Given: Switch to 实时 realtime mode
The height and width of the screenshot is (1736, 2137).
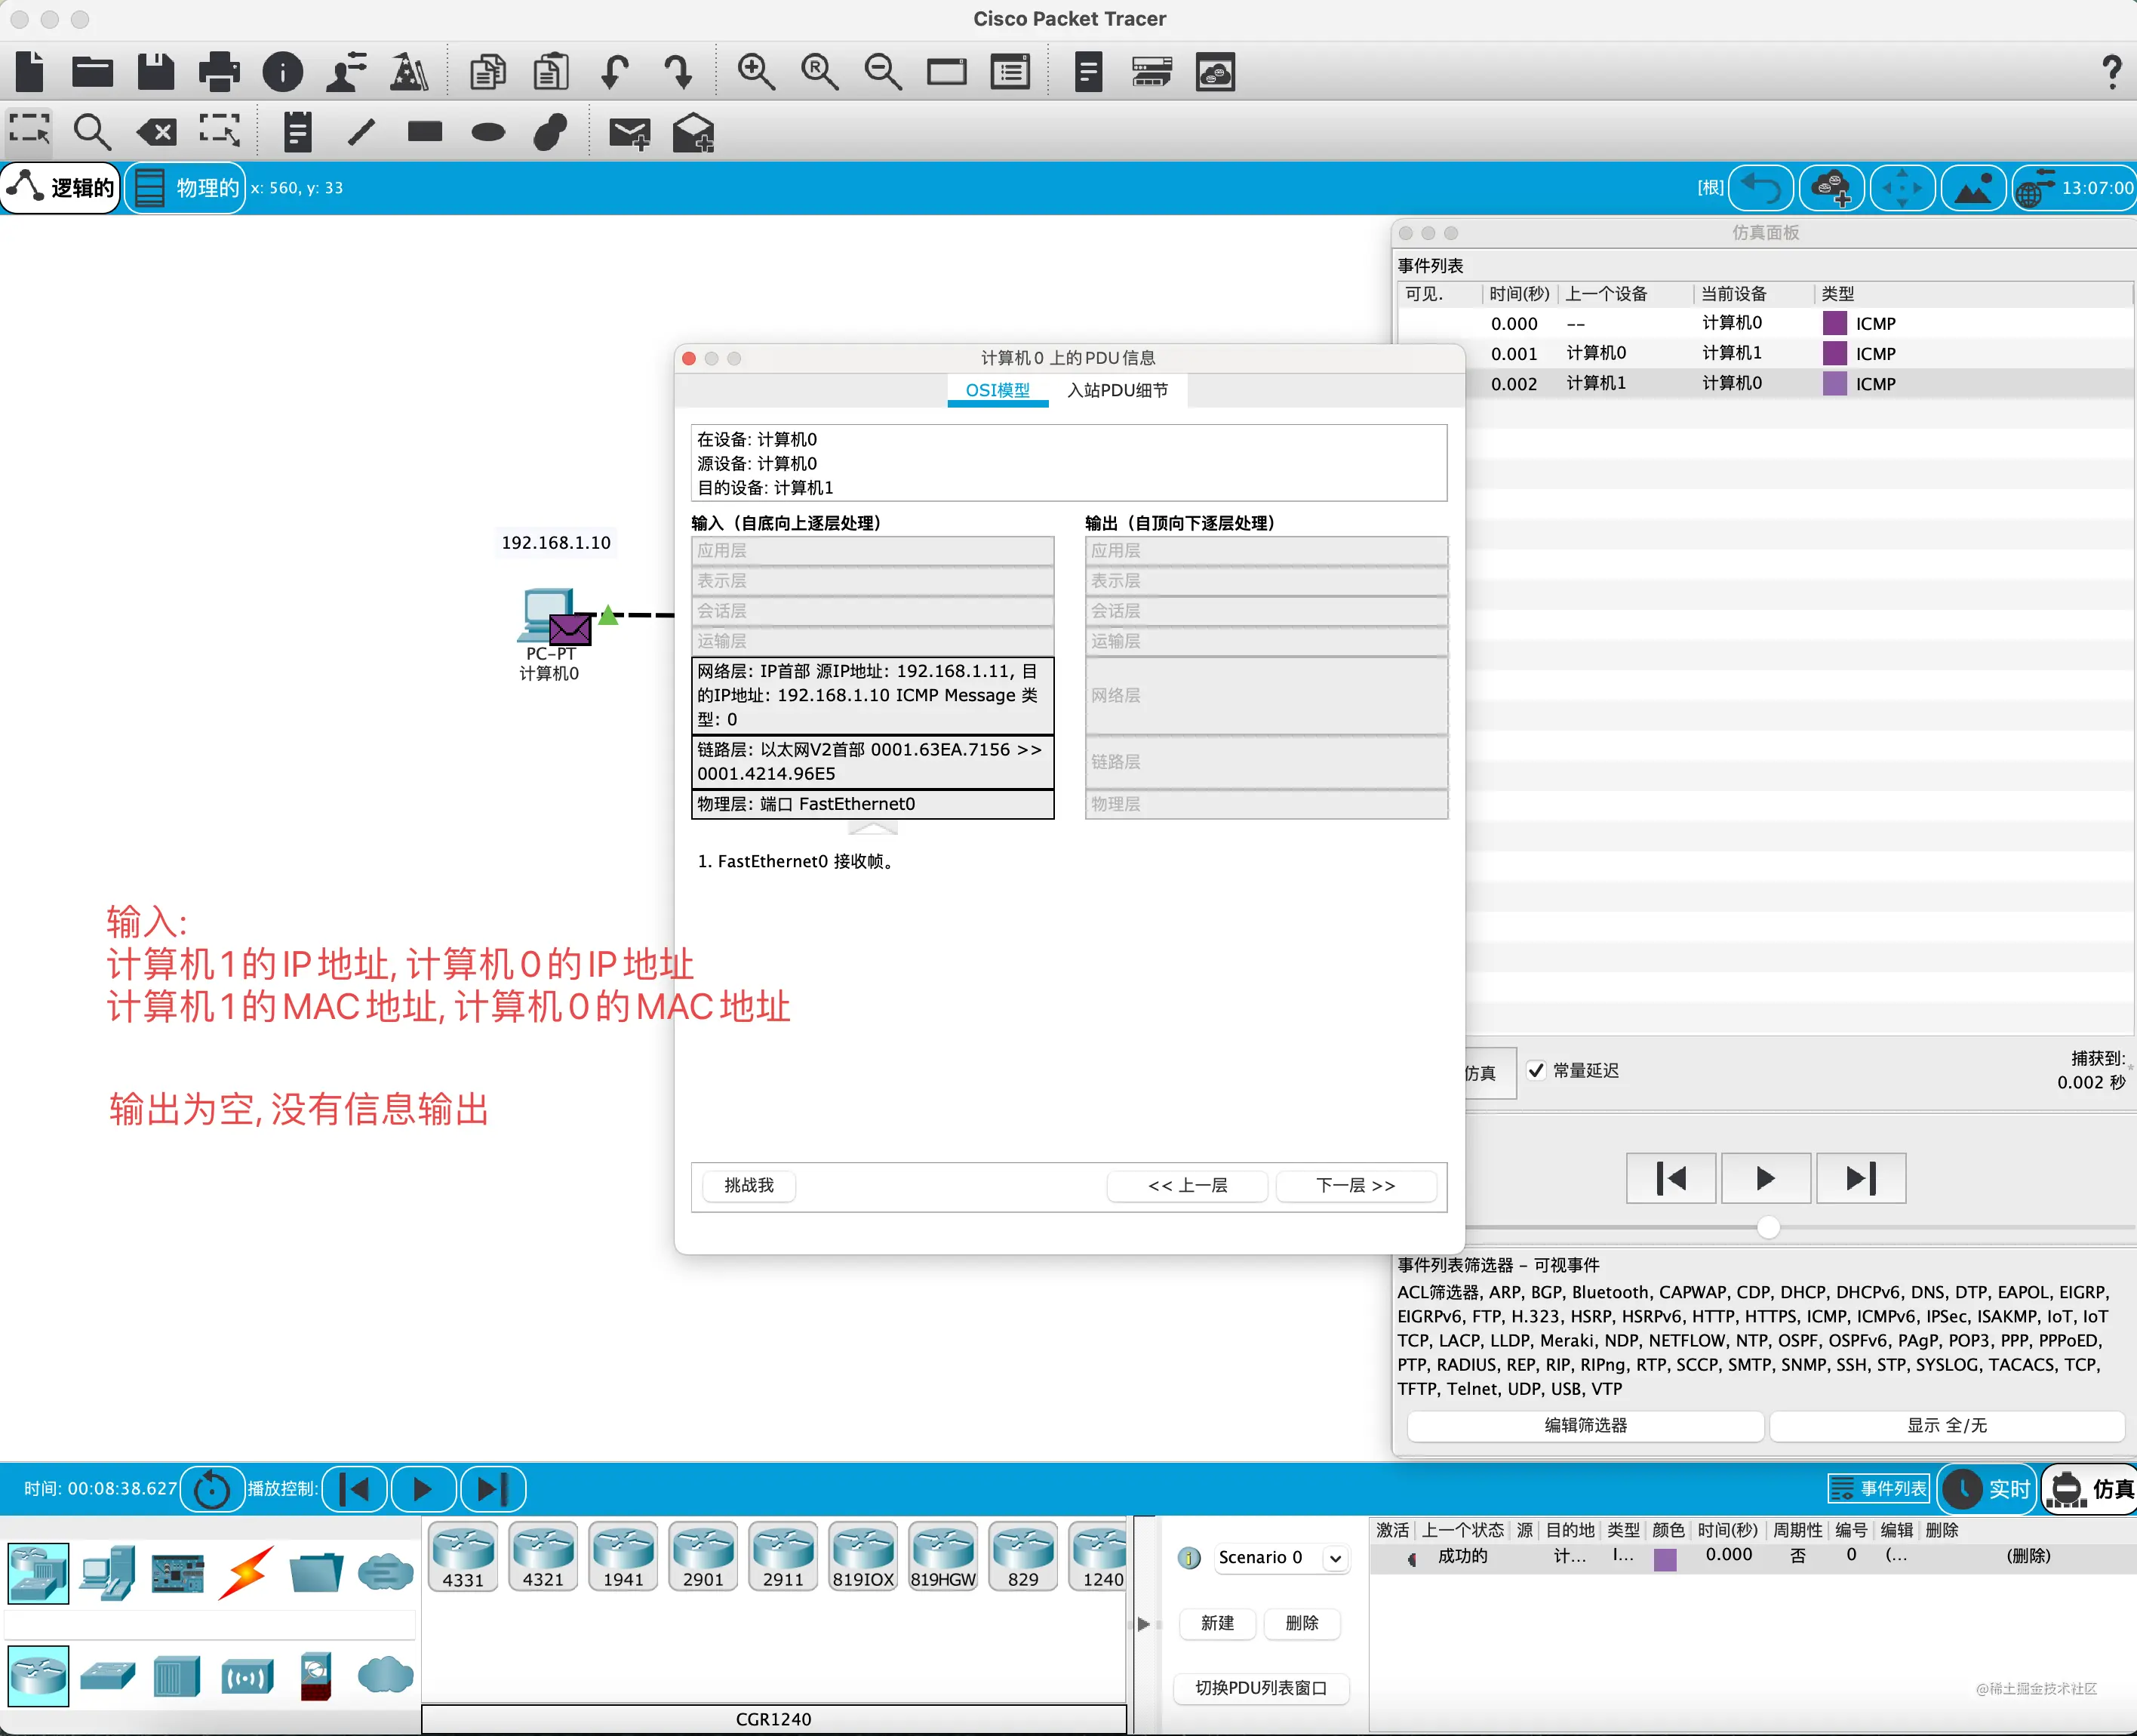Looking at the screenshot, I should click(1987, 1489).
